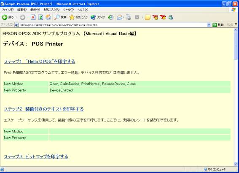Open the Search (検索) toolbar button
The height and width of the screenshot is (173, 239).
click(x=60, y=17)
